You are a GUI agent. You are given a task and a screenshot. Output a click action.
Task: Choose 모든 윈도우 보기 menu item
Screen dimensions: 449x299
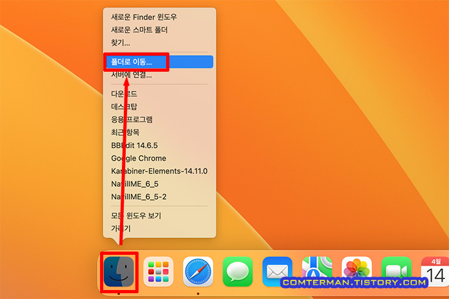(x=160, y=216)
